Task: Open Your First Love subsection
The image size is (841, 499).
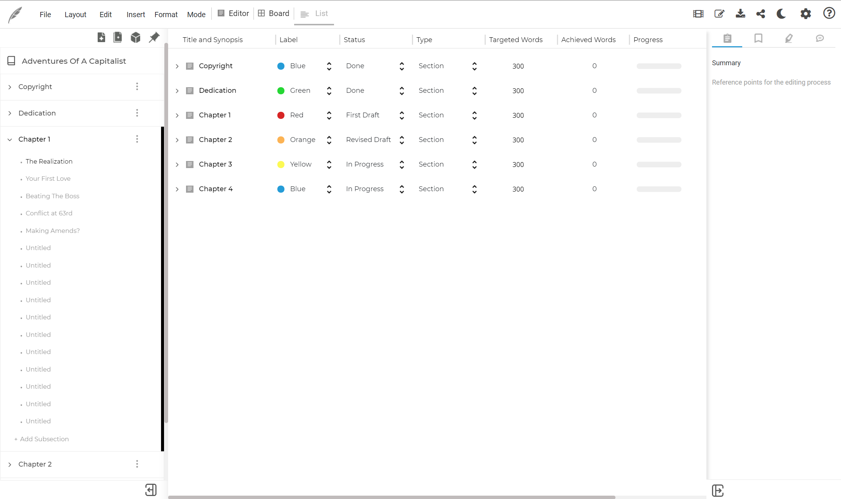Action: [x=48, y=179]
